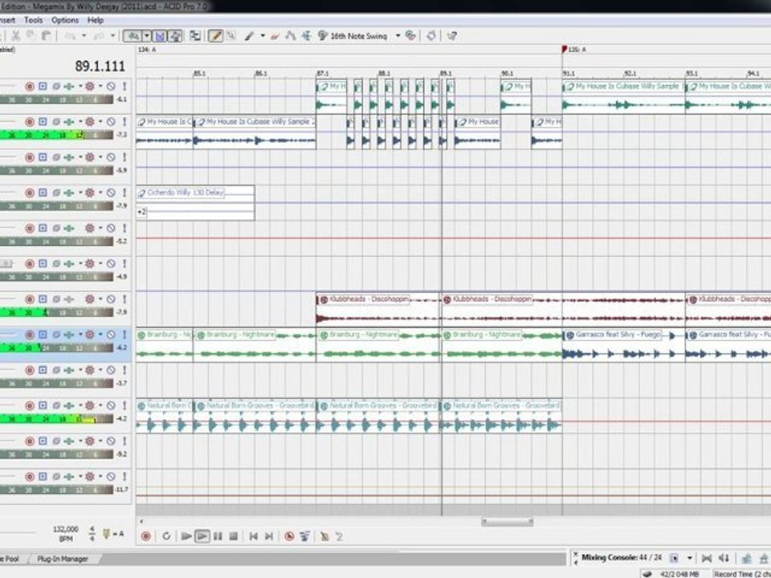Screen dimensions: 771x578
Task: Click Play From Start in transport
Action: tap(186, 536)
